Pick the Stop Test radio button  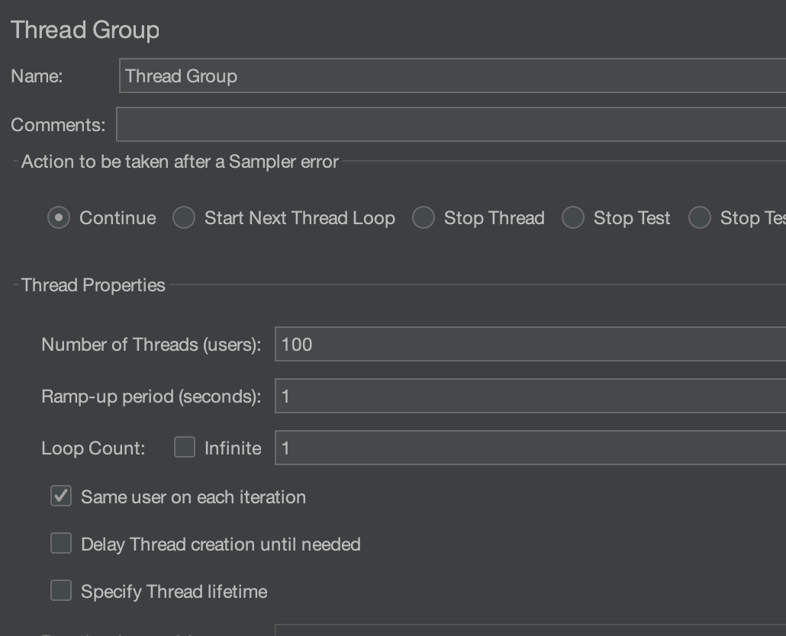tap(573, 218)
